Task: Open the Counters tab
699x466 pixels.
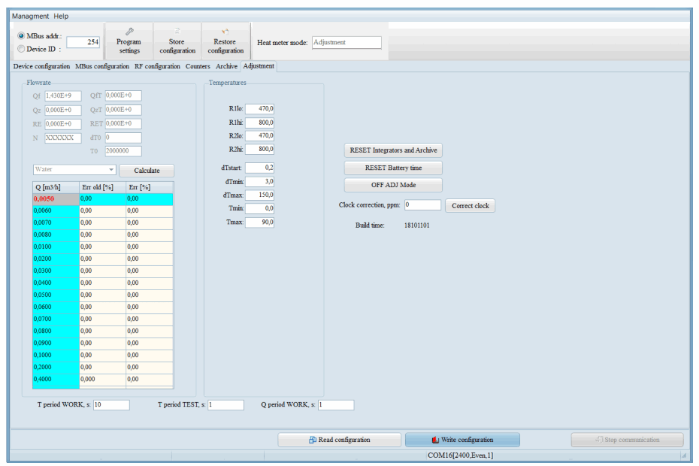Action: 198,67
